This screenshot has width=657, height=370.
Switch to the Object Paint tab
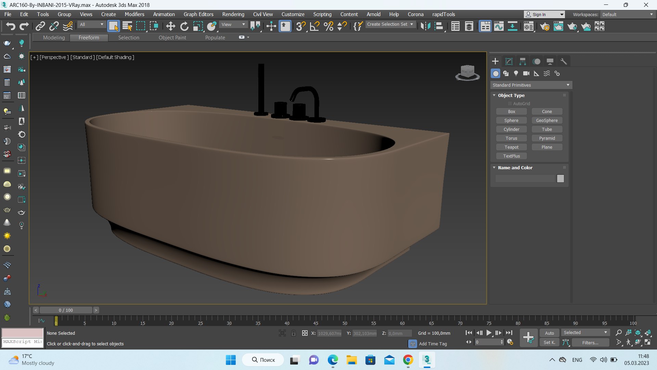click(x=172, y=38)
